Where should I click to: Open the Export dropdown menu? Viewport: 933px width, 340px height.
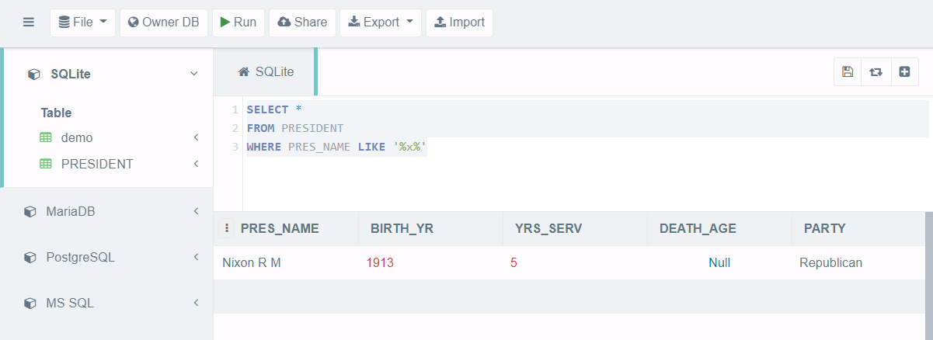tap(380, 23)
